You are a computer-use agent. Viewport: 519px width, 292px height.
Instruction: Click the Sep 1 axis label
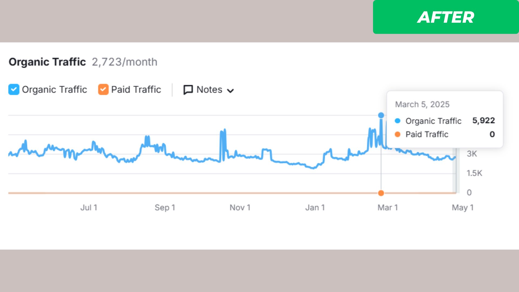(165, 208)
